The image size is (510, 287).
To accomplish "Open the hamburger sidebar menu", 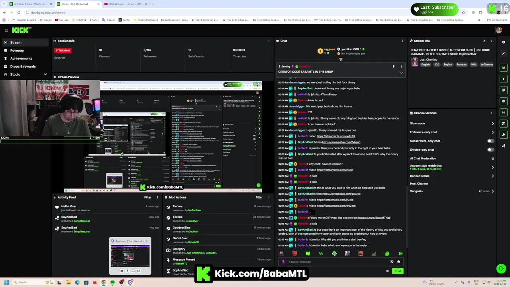I will point(6,30).
